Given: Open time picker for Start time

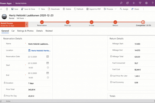Looking at the screenshot, I should (x=48, y=67).
